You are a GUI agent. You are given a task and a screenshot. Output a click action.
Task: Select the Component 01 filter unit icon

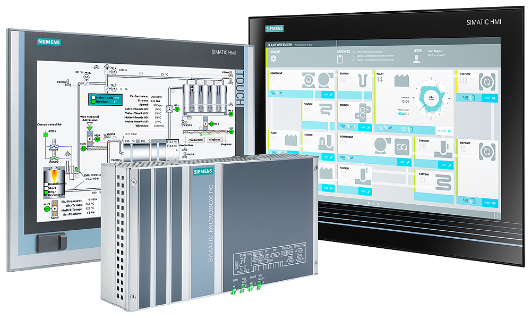tap(308, 80)
